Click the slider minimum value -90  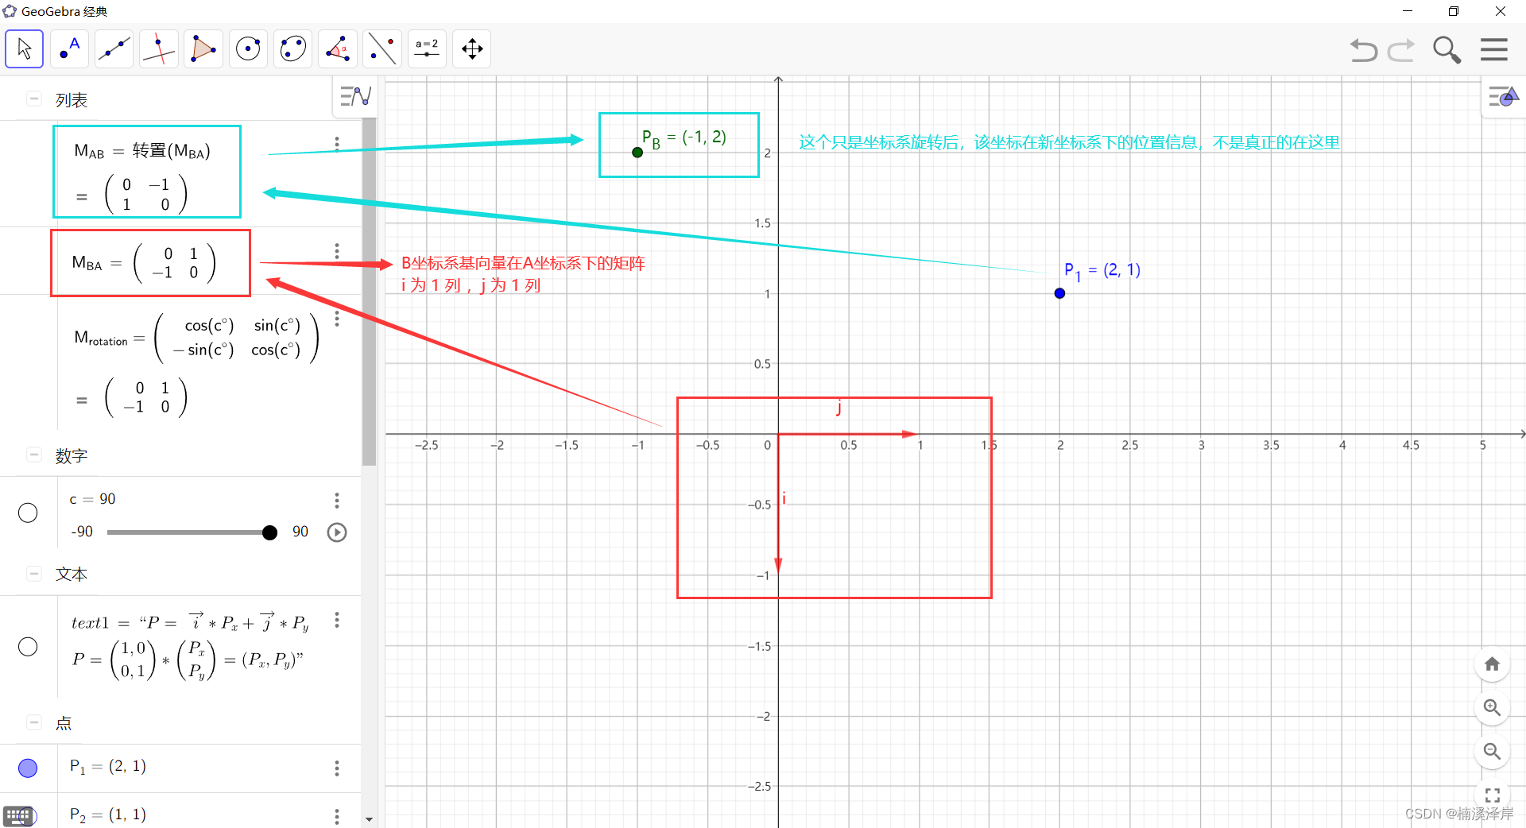point(82,532)
